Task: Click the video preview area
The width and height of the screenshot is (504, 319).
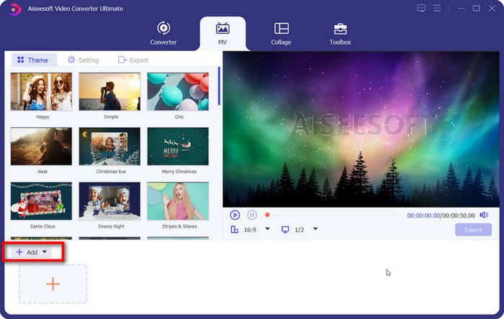Action: [x=361, y=129]
